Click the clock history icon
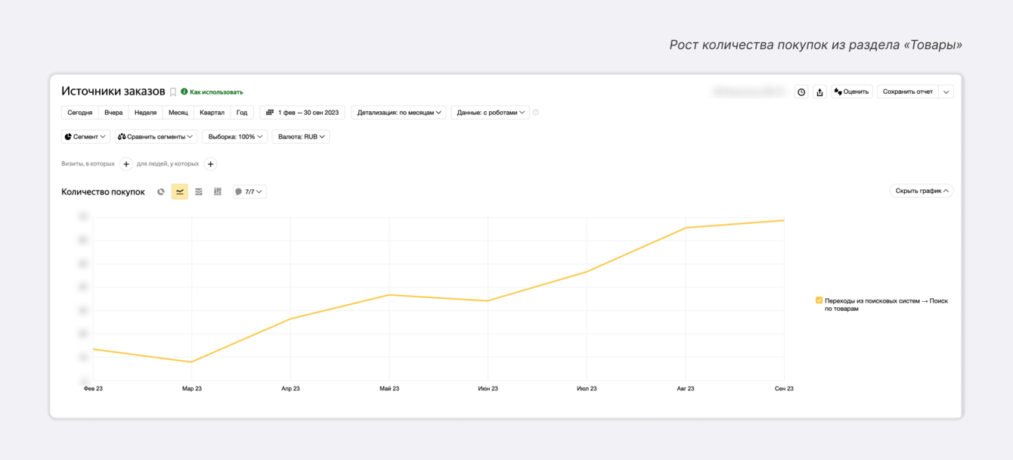The image size is (1013, 460). pos(801,92)
